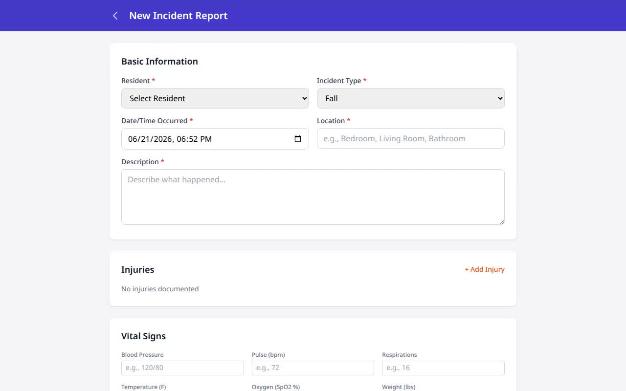The width and height of the screenshot is (626, 391).
Task: Focus the Pulse (bpm) field
Action: (313, 368)
